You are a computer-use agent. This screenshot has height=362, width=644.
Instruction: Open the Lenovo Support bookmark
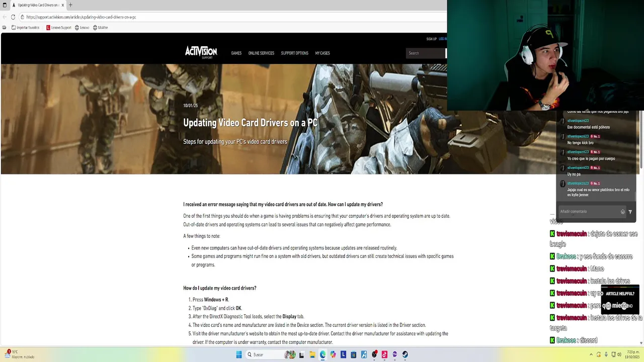(59, 28)
